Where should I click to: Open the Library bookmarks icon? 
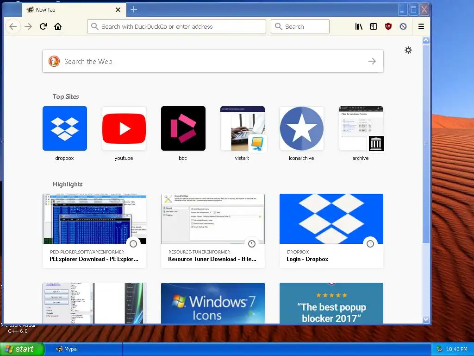coord(359,26)
